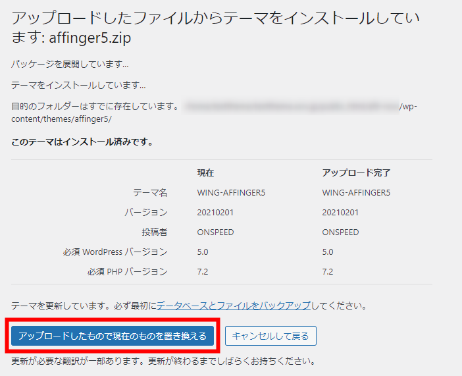Click the '投稿者' row label

tap(155, 232)
